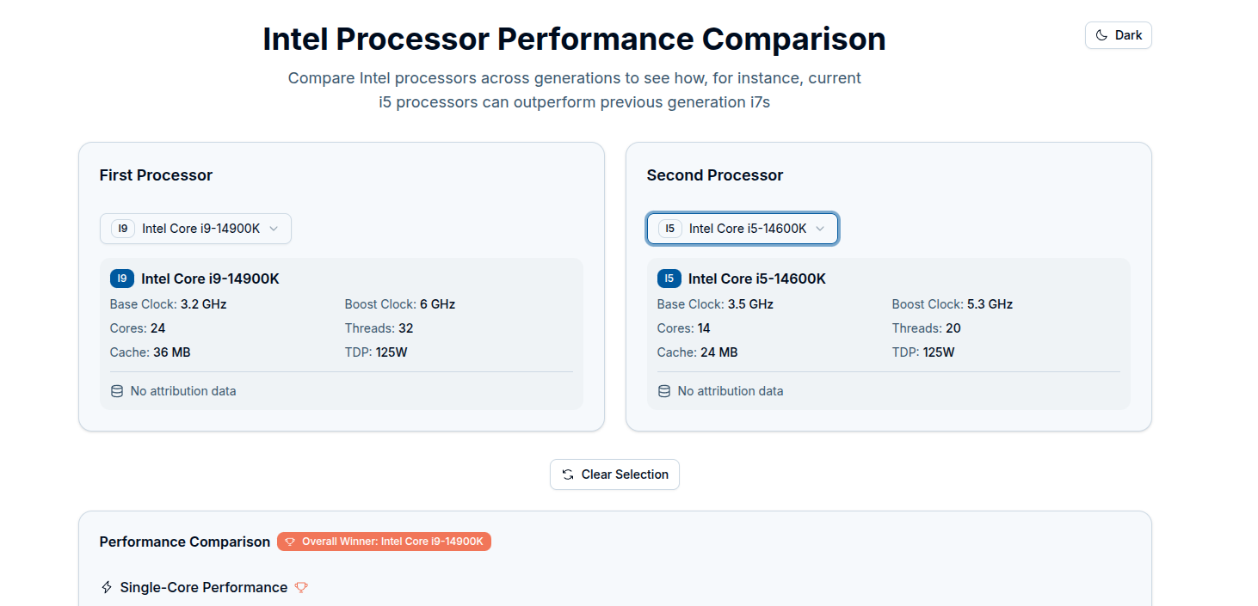Screen dimensions: 1258x606
Task: Click the trophy icon in the Overall Winner badge
Action: click(289, 542)
